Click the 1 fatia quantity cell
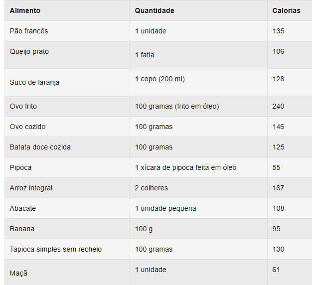This screenshot has height=285, width=312. pyautogui.click(x=145, y=55)
